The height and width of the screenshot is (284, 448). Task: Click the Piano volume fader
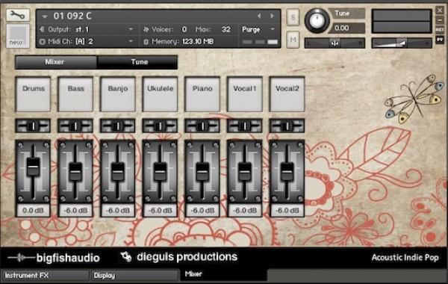point(202,172)
